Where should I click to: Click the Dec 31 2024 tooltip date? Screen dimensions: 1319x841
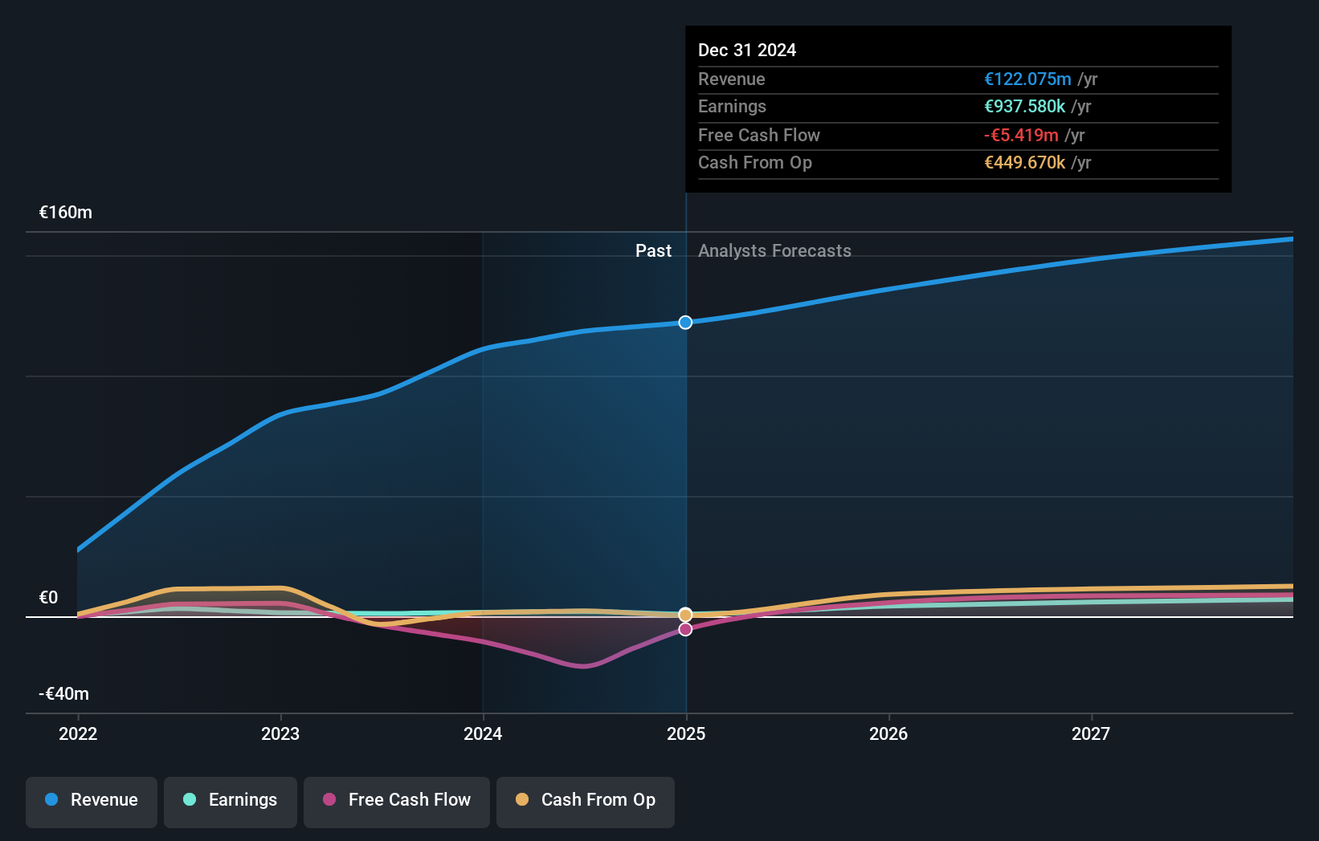click(x=747, y=50)
